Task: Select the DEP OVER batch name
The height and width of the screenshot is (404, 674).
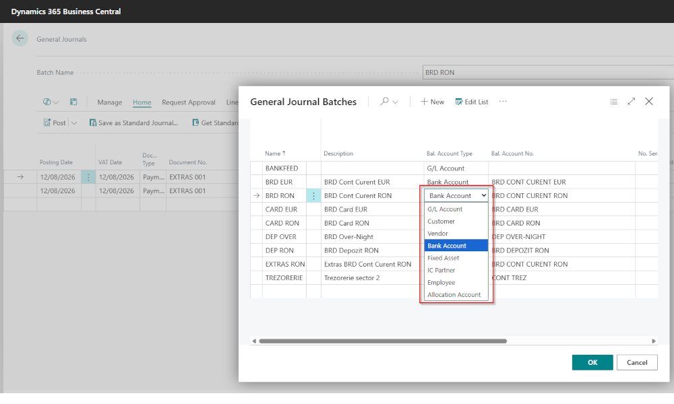Action: [280, 237]
